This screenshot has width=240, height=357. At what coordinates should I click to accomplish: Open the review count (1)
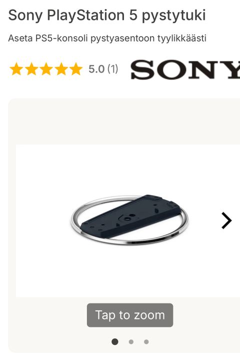tap(112, 69)
